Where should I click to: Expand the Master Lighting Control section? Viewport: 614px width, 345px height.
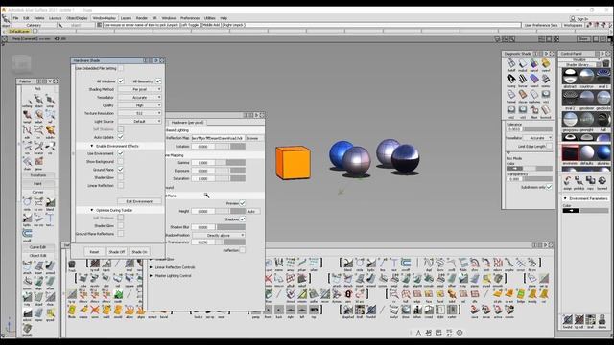pyautogui.click(x=152, y=275)
